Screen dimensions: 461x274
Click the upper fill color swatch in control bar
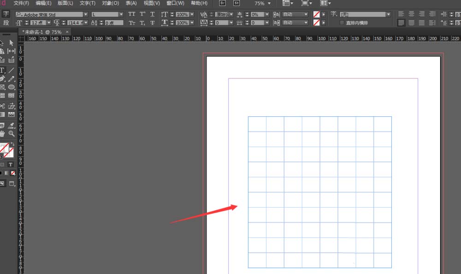pyautogui.click(x=316, y=14)
